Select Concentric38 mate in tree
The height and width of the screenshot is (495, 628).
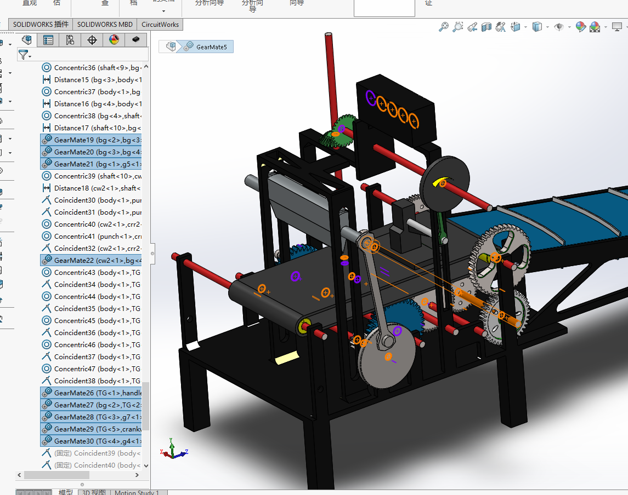(91, 116)
